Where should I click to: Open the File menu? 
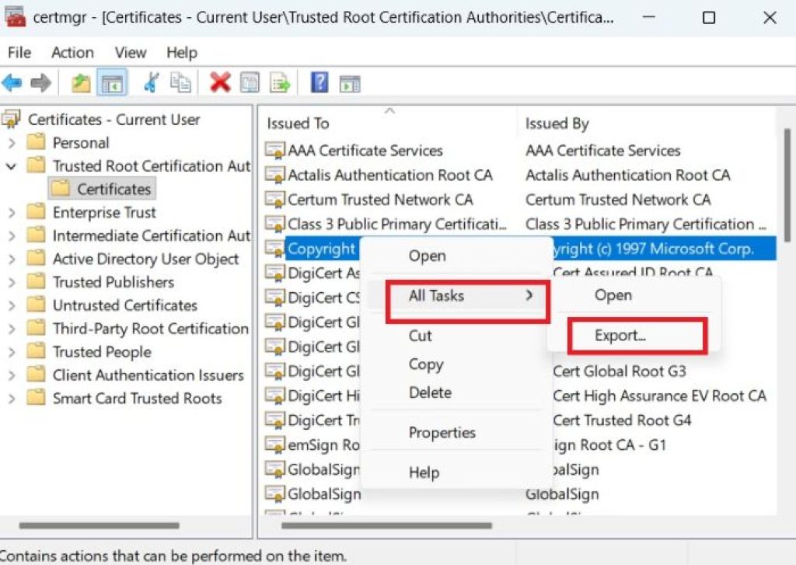[x=19, y=52]
